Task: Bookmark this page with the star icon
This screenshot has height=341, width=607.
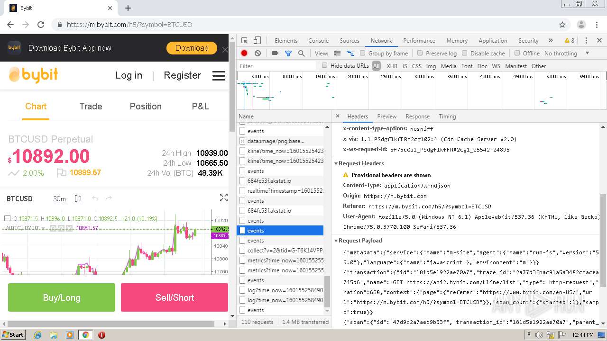Action: pos(562,25)
